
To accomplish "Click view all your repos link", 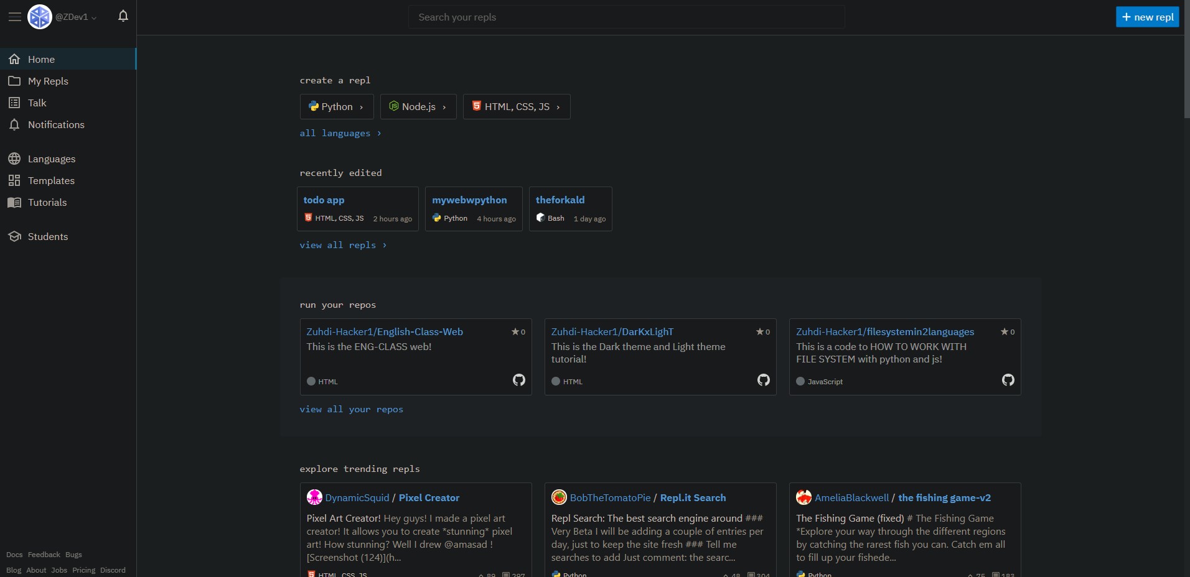I will pos(351,409).
